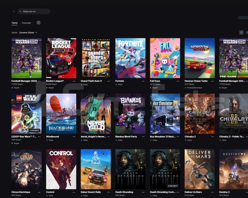Open Dakar Desert Rally cover art
Image resolution: width=248 pixels, height=198 pixels.
[x=96, y=169]
